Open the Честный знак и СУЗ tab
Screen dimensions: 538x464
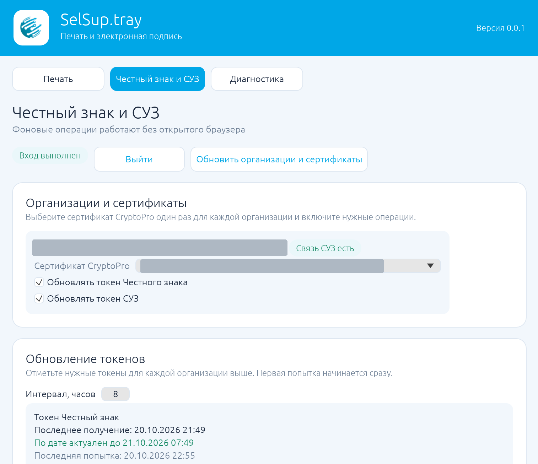tap(157, 79)
